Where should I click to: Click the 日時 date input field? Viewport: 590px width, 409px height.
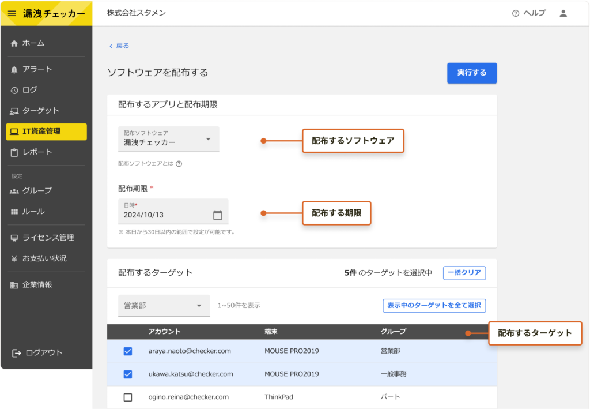(173, 211)
